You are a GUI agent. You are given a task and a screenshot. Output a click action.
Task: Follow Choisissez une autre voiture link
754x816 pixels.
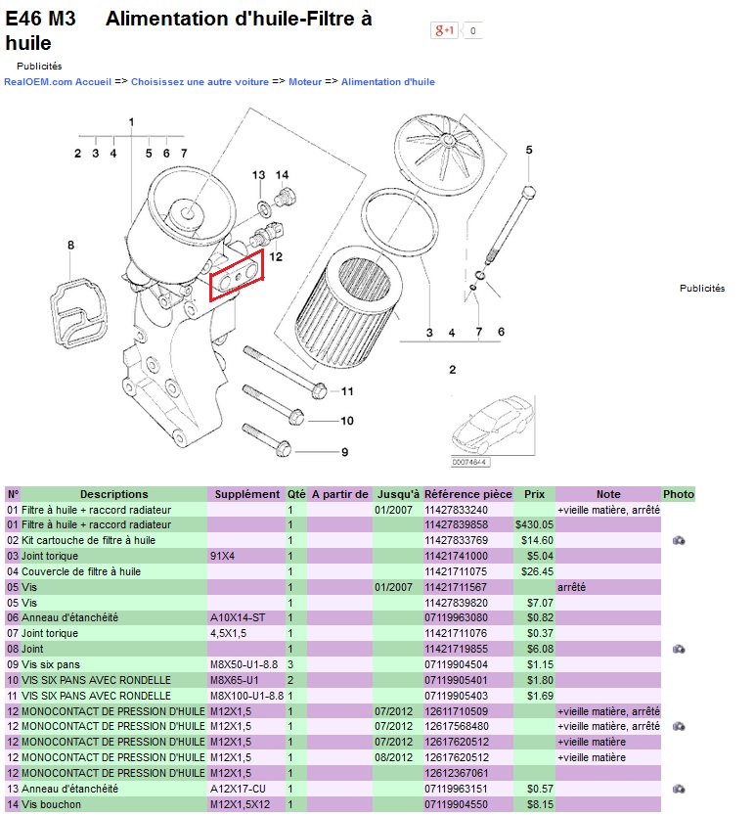200,82
